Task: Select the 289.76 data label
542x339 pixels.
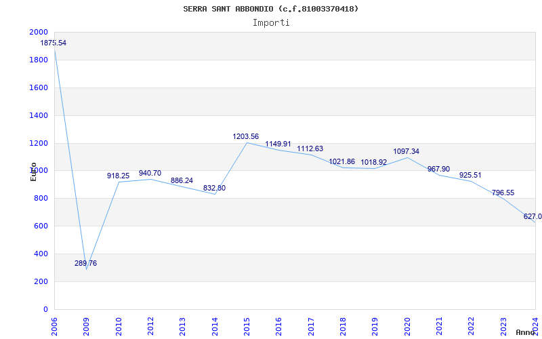Action: point(86,264)
